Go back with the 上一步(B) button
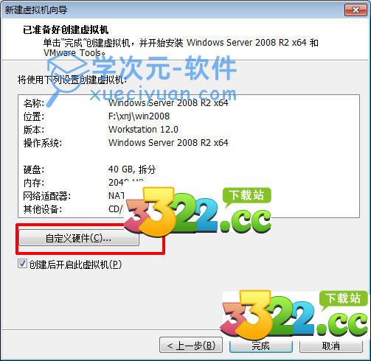The image size is (371, 361). (191, 346)
